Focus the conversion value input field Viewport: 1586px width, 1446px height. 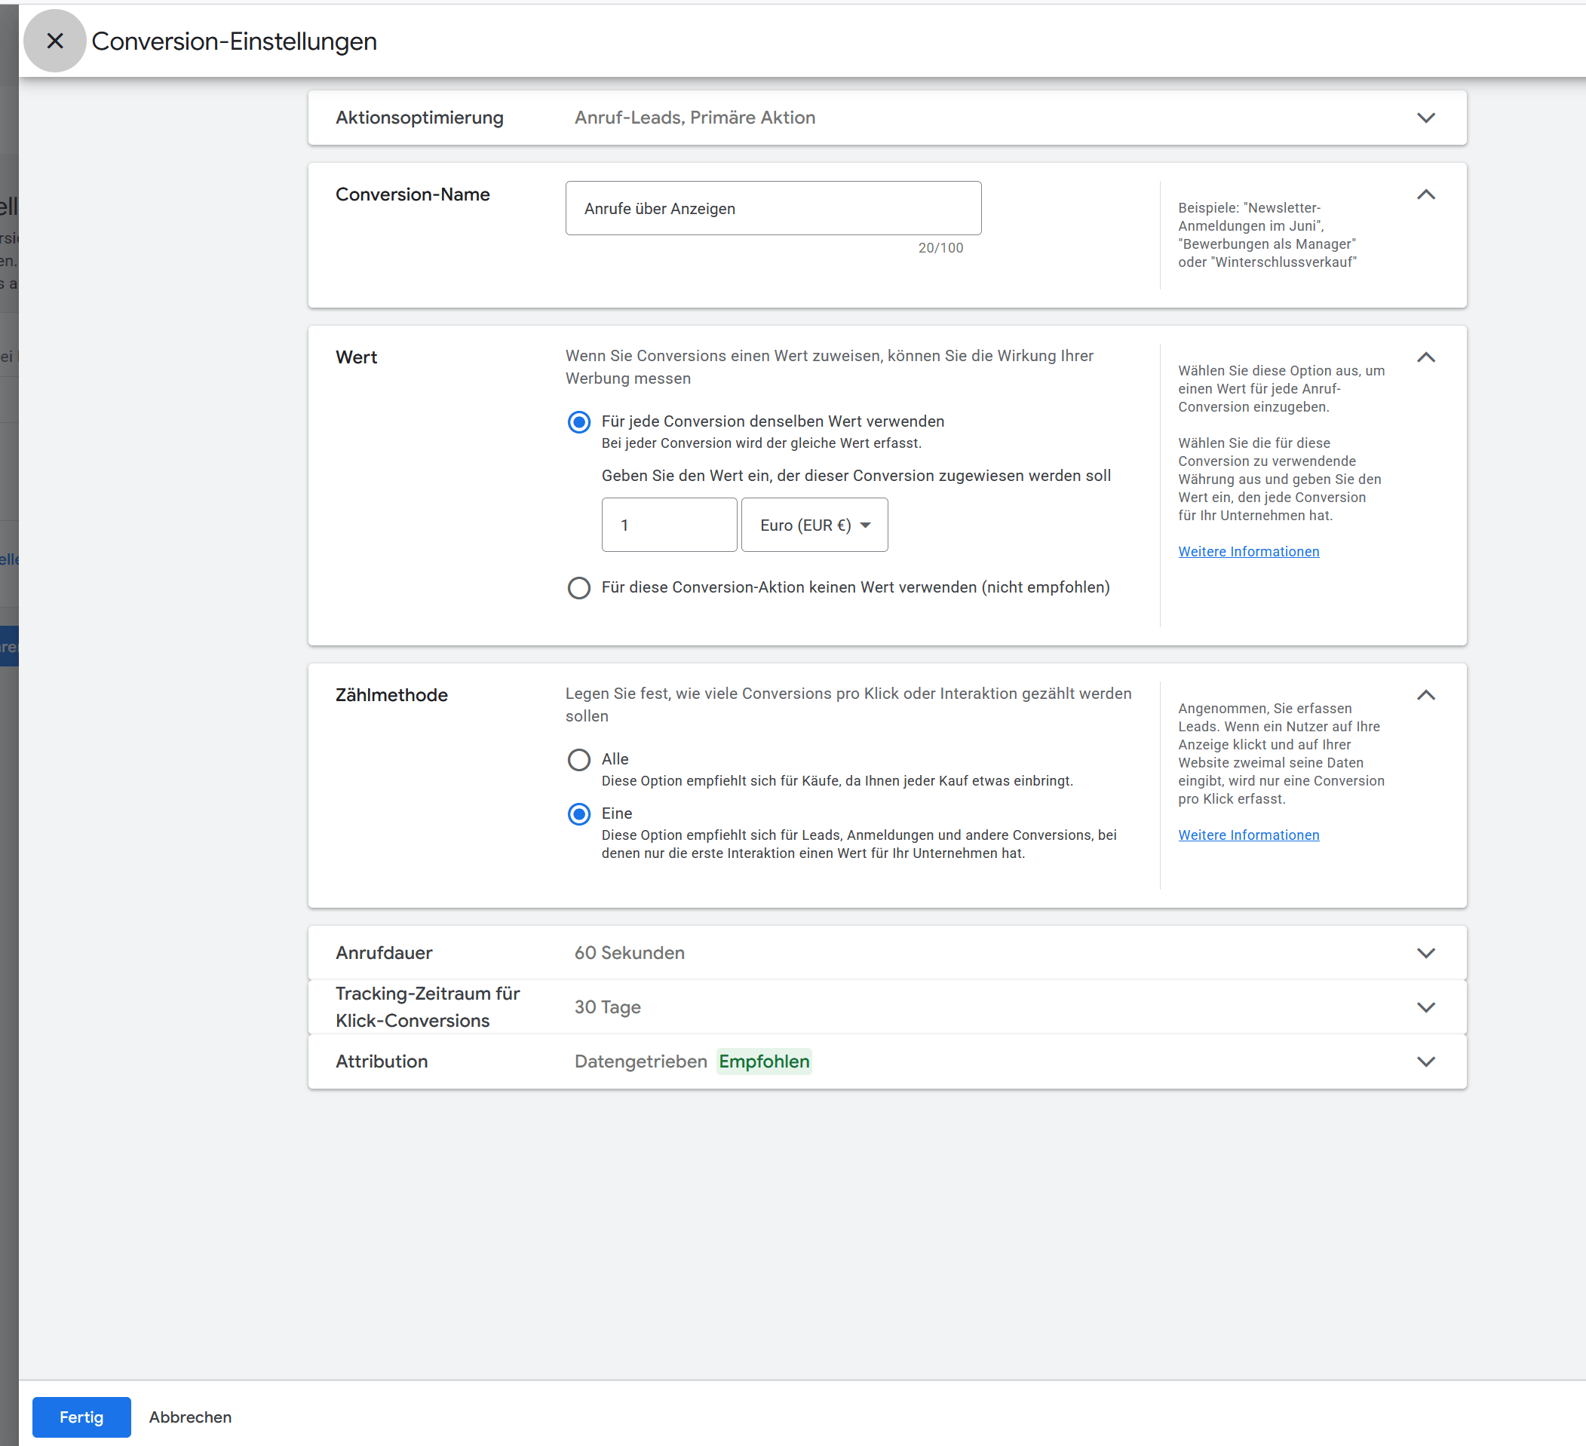(x=669, y=525)
